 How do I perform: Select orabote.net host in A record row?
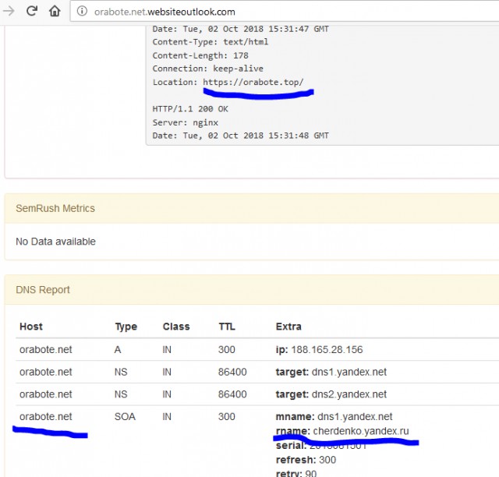[x=46, y=350]
